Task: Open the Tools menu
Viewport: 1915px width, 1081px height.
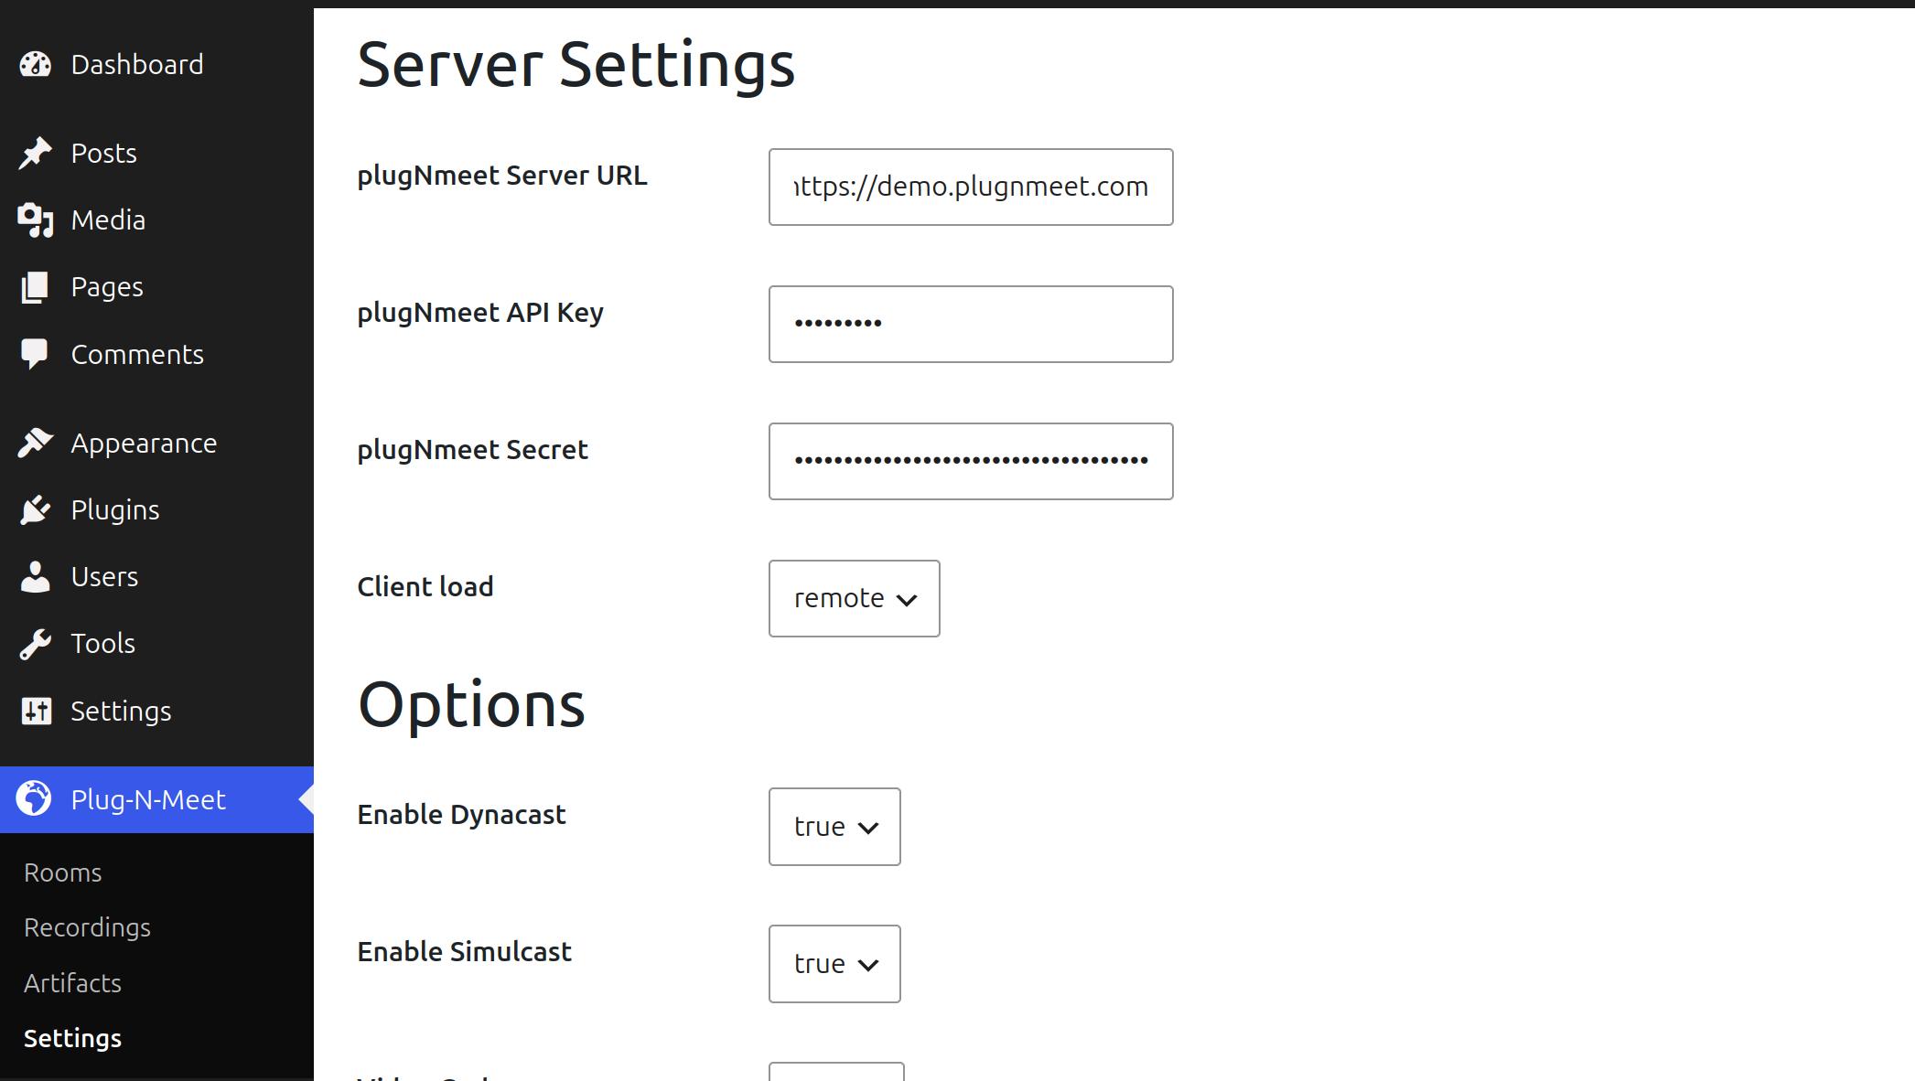Action: [157, 644]
